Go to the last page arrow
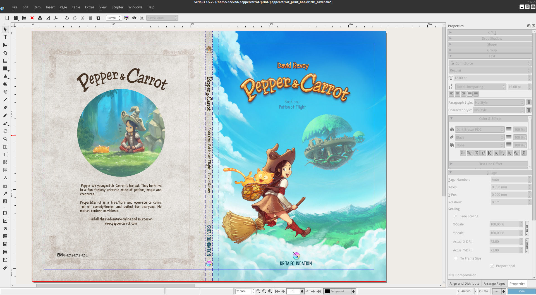The image size is (536, 295). (319, 291)
